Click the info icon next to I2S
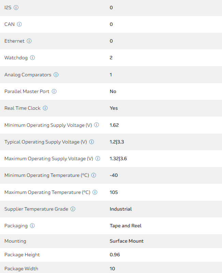Image resolution: width=222 pixels, height=273 pixels. pos(16,7)
